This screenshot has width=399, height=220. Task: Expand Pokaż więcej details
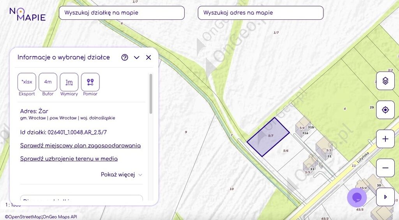click(x=122, y=175)
